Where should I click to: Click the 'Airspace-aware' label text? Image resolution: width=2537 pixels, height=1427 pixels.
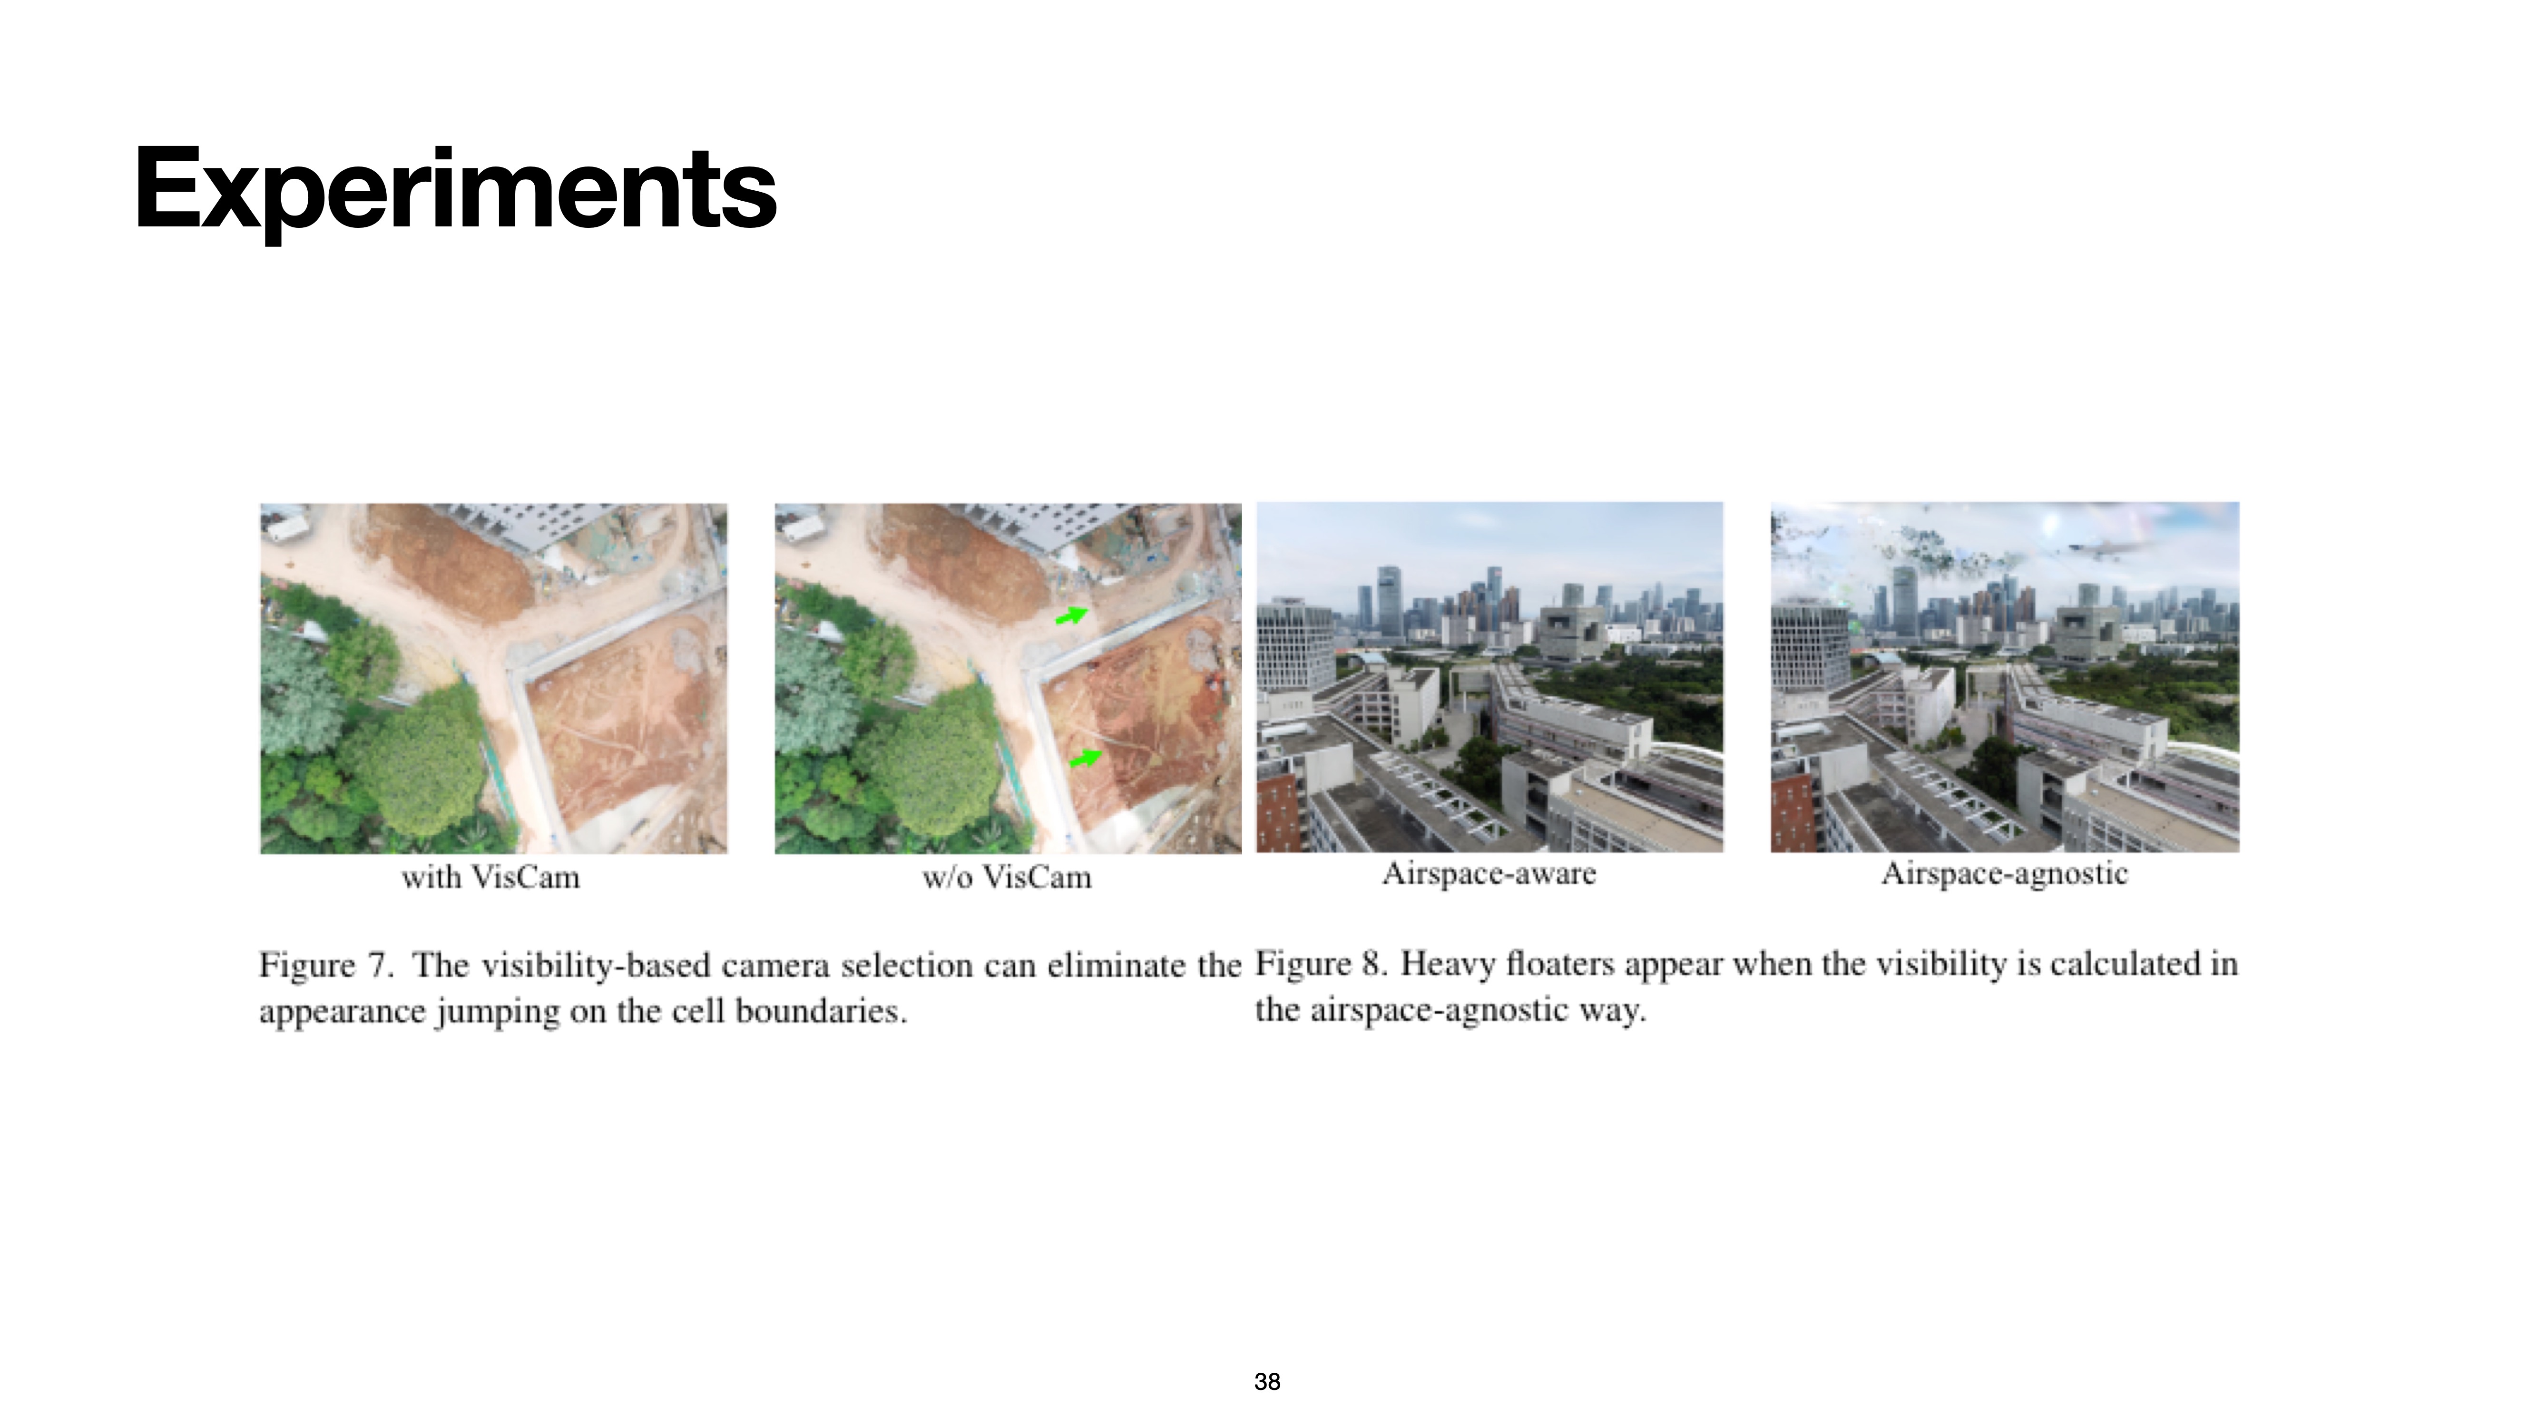pos(1488,873)
